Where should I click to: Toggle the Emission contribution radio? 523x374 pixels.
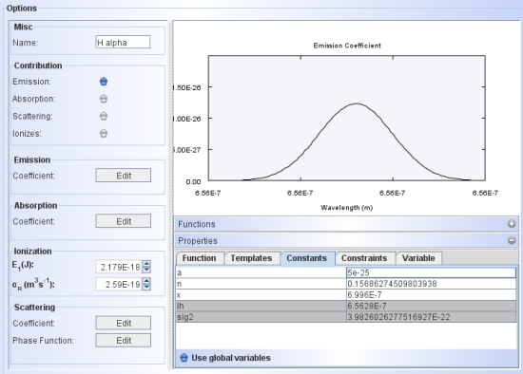pyautogui.click(x=104, y=82)
